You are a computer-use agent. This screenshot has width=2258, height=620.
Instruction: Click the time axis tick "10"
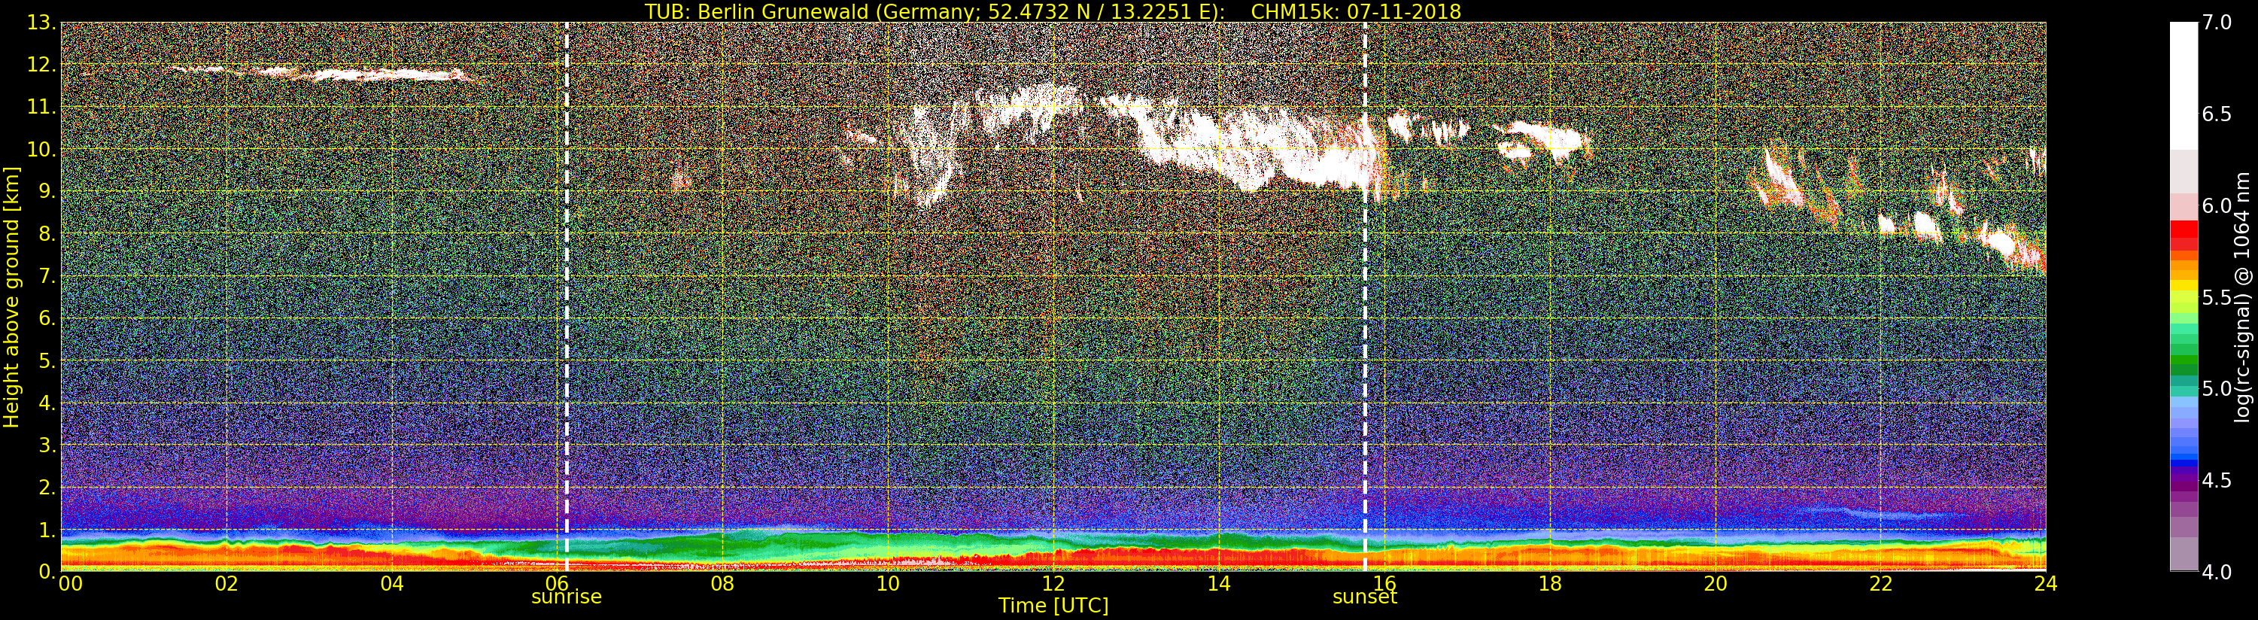(888, 584)
